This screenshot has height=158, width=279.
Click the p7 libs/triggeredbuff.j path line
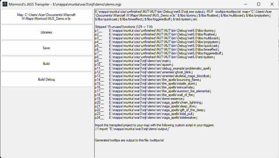coord(159,53)
